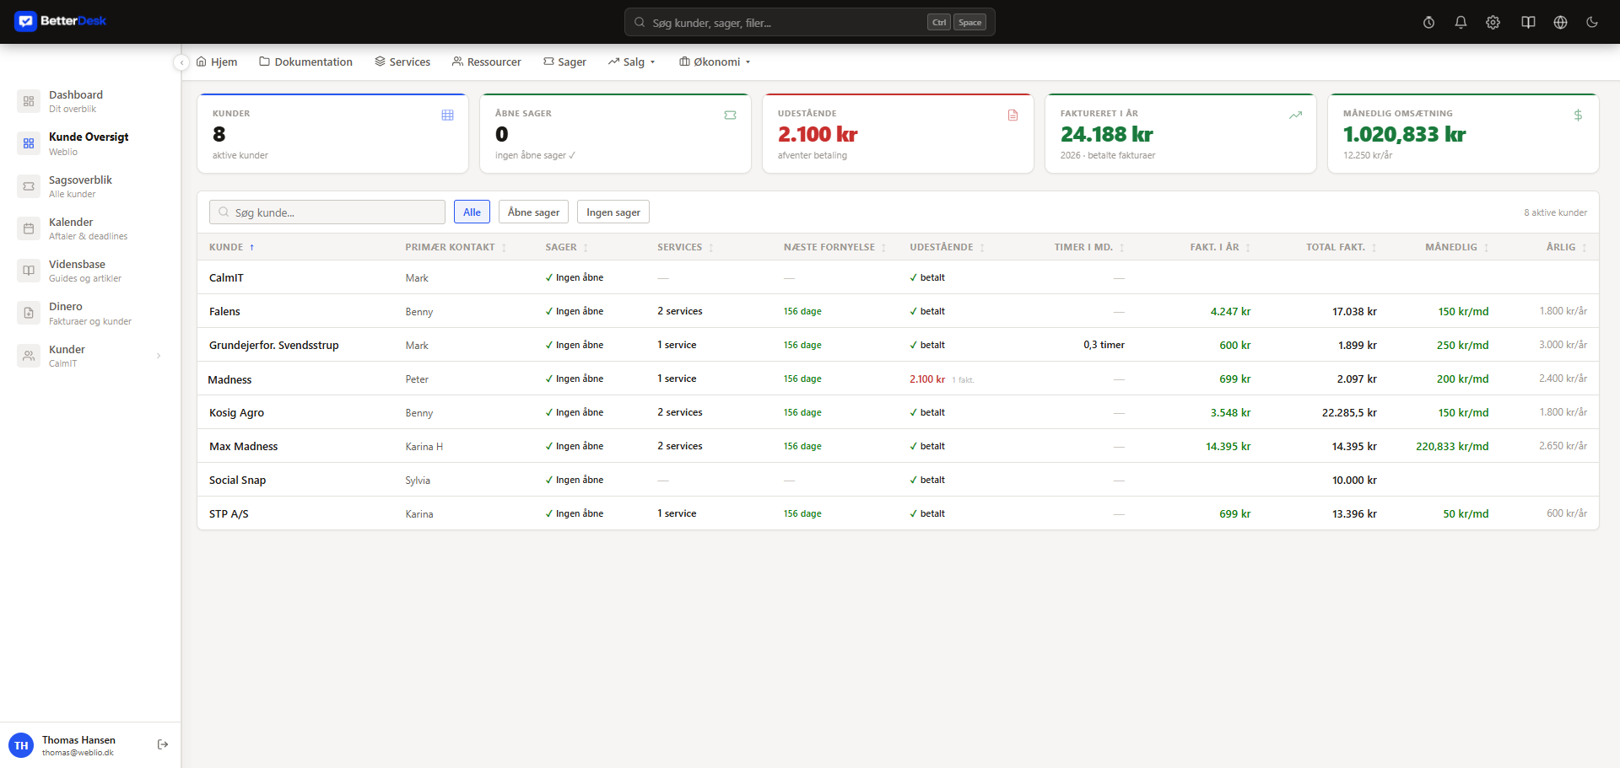Viewport: 1620px width, 768px height.
Task: Open notifications bell icon
Action: pyautogui.click(x=1461, y=23)
